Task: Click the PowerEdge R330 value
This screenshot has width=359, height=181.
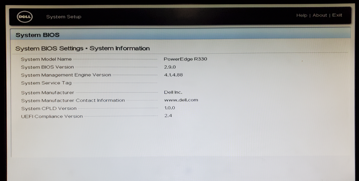Action: coord(185,59)
